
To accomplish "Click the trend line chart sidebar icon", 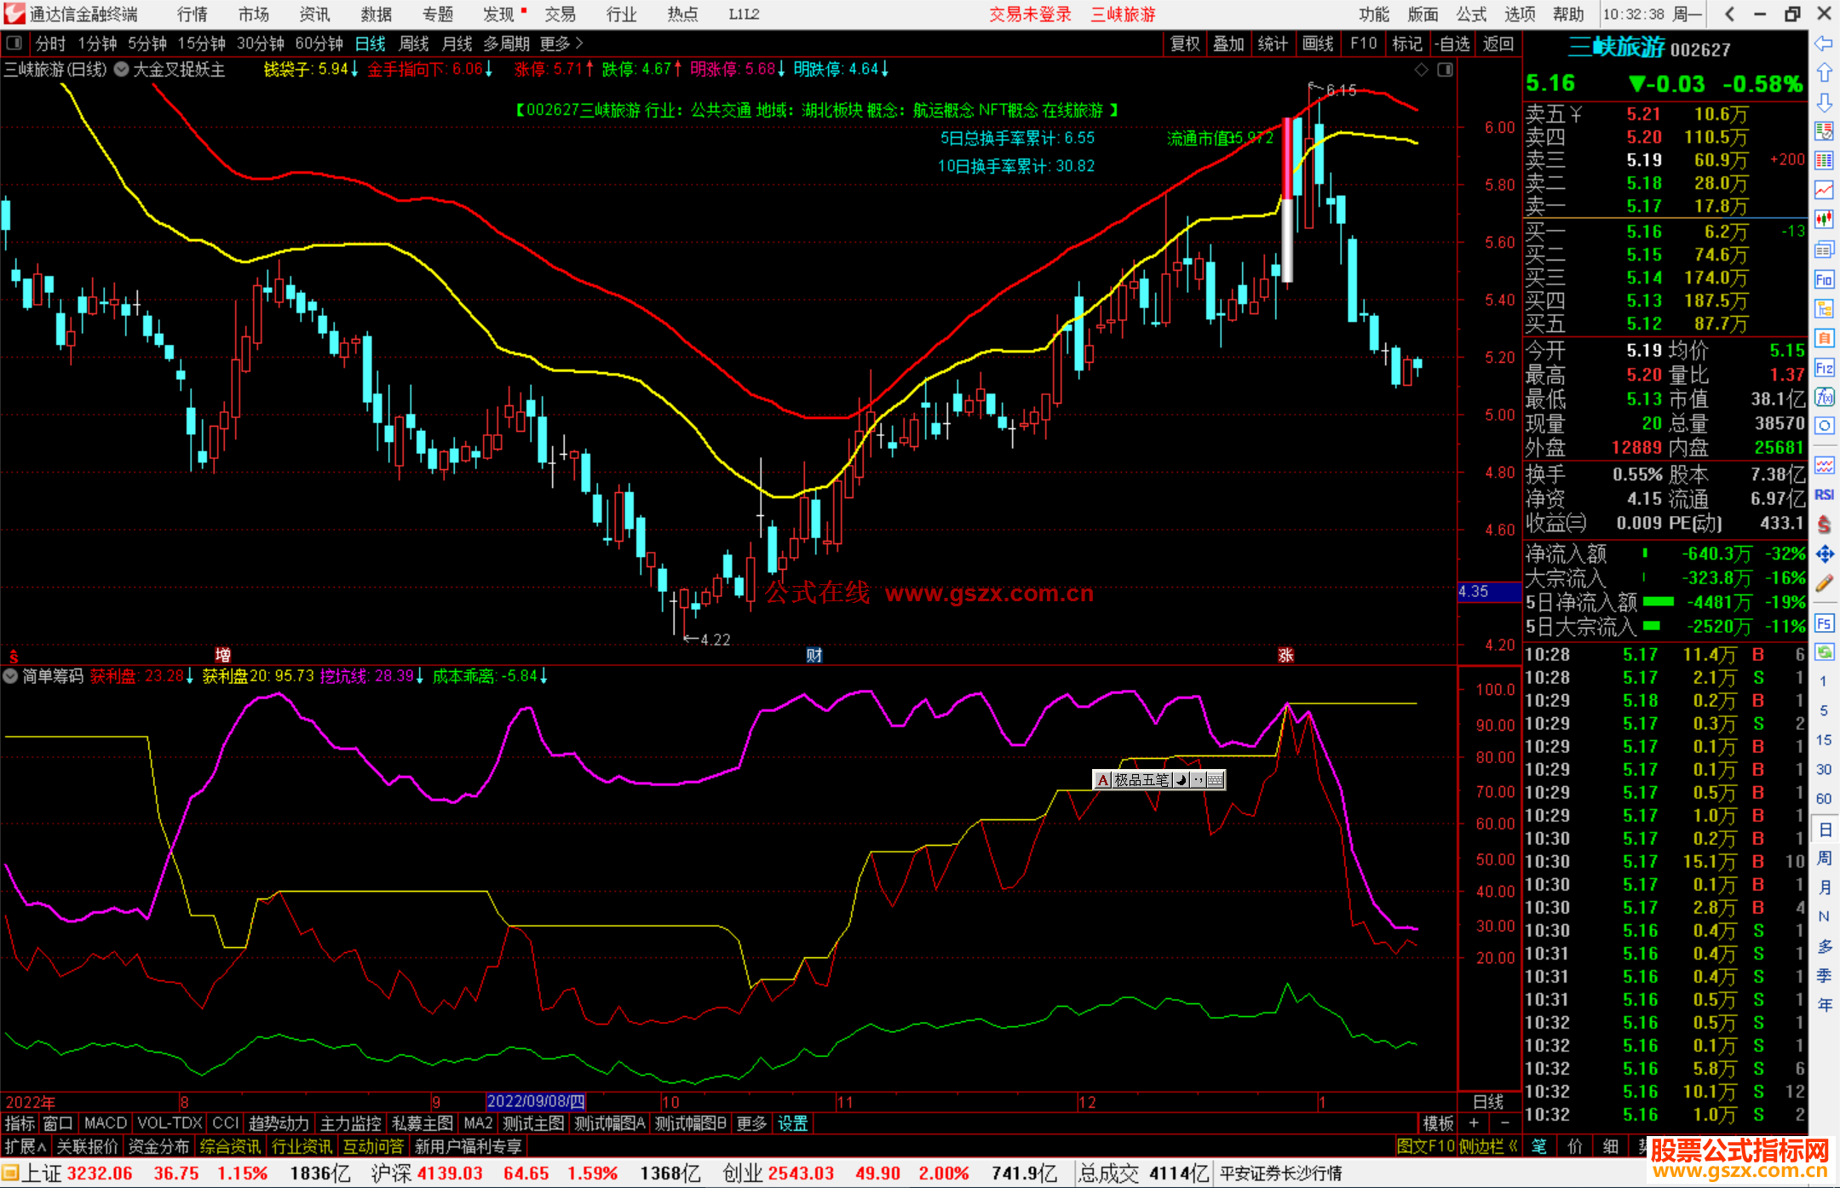I will point(1824,189).
